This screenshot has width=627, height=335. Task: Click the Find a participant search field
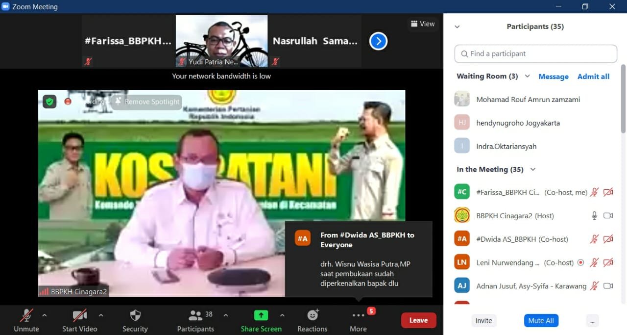[x=535, y=54]
